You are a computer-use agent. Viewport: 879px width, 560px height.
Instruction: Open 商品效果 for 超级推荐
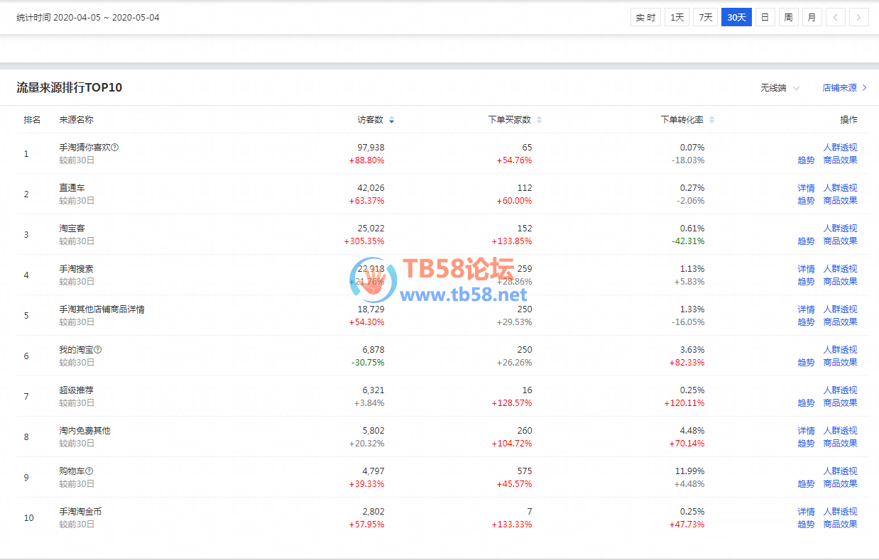coord(840,403)
